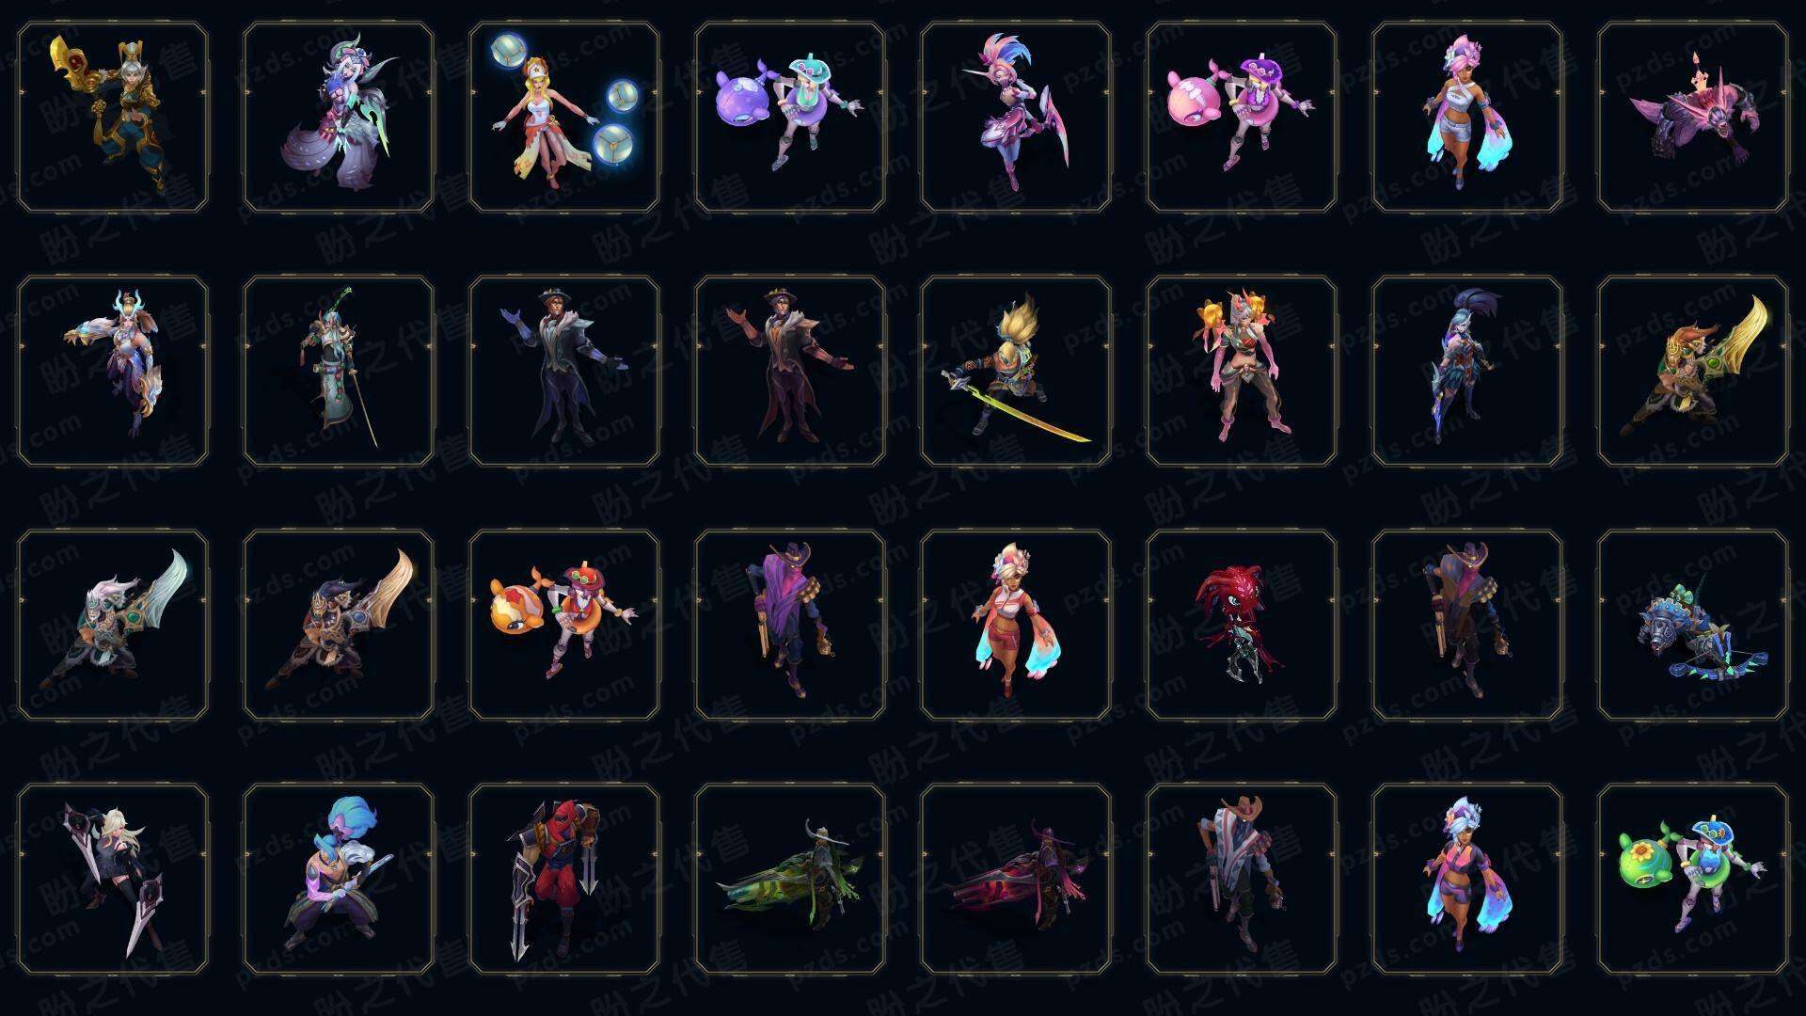Pick the armored blue beast with crossbow
Image resolution: width=1806 pixels, height=1016 pixels.
click(x=1693, y=625)
